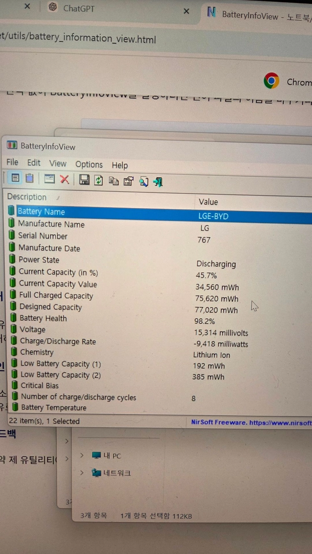Image resolution: width=312 pixels, height=554 pixels.
Task: Click the 내 PC computer icon in Explorer
Action: click(x=97, y=455)
